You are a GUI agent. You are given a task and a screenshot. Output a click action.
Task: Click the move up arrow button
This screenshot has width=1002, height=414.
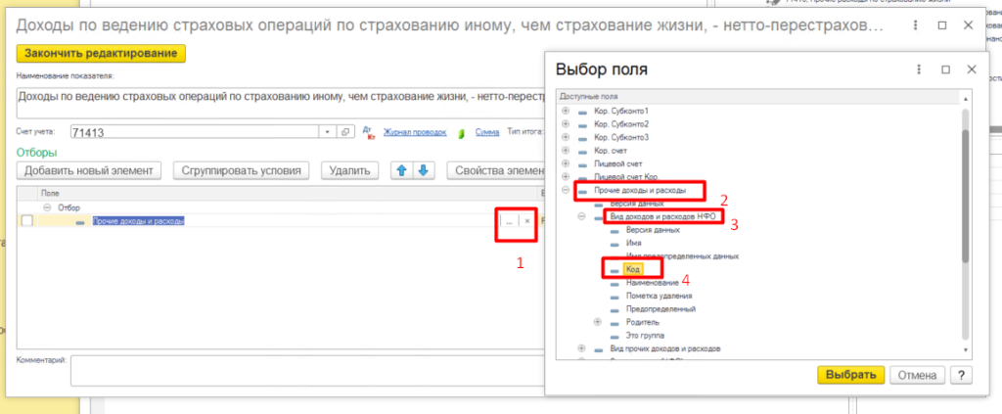[400, 170]
